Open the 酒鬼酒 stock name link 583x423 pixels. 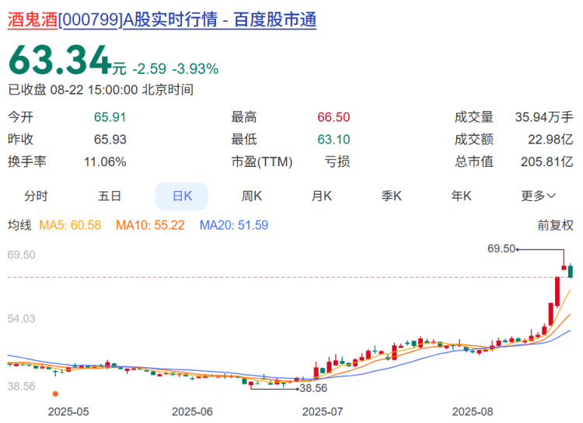[x=33, y=19]
